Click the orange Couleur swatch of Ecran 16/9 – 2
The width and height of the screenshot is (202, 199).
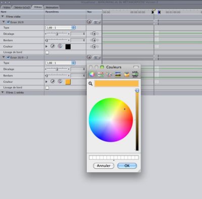(x=68, y=82)
